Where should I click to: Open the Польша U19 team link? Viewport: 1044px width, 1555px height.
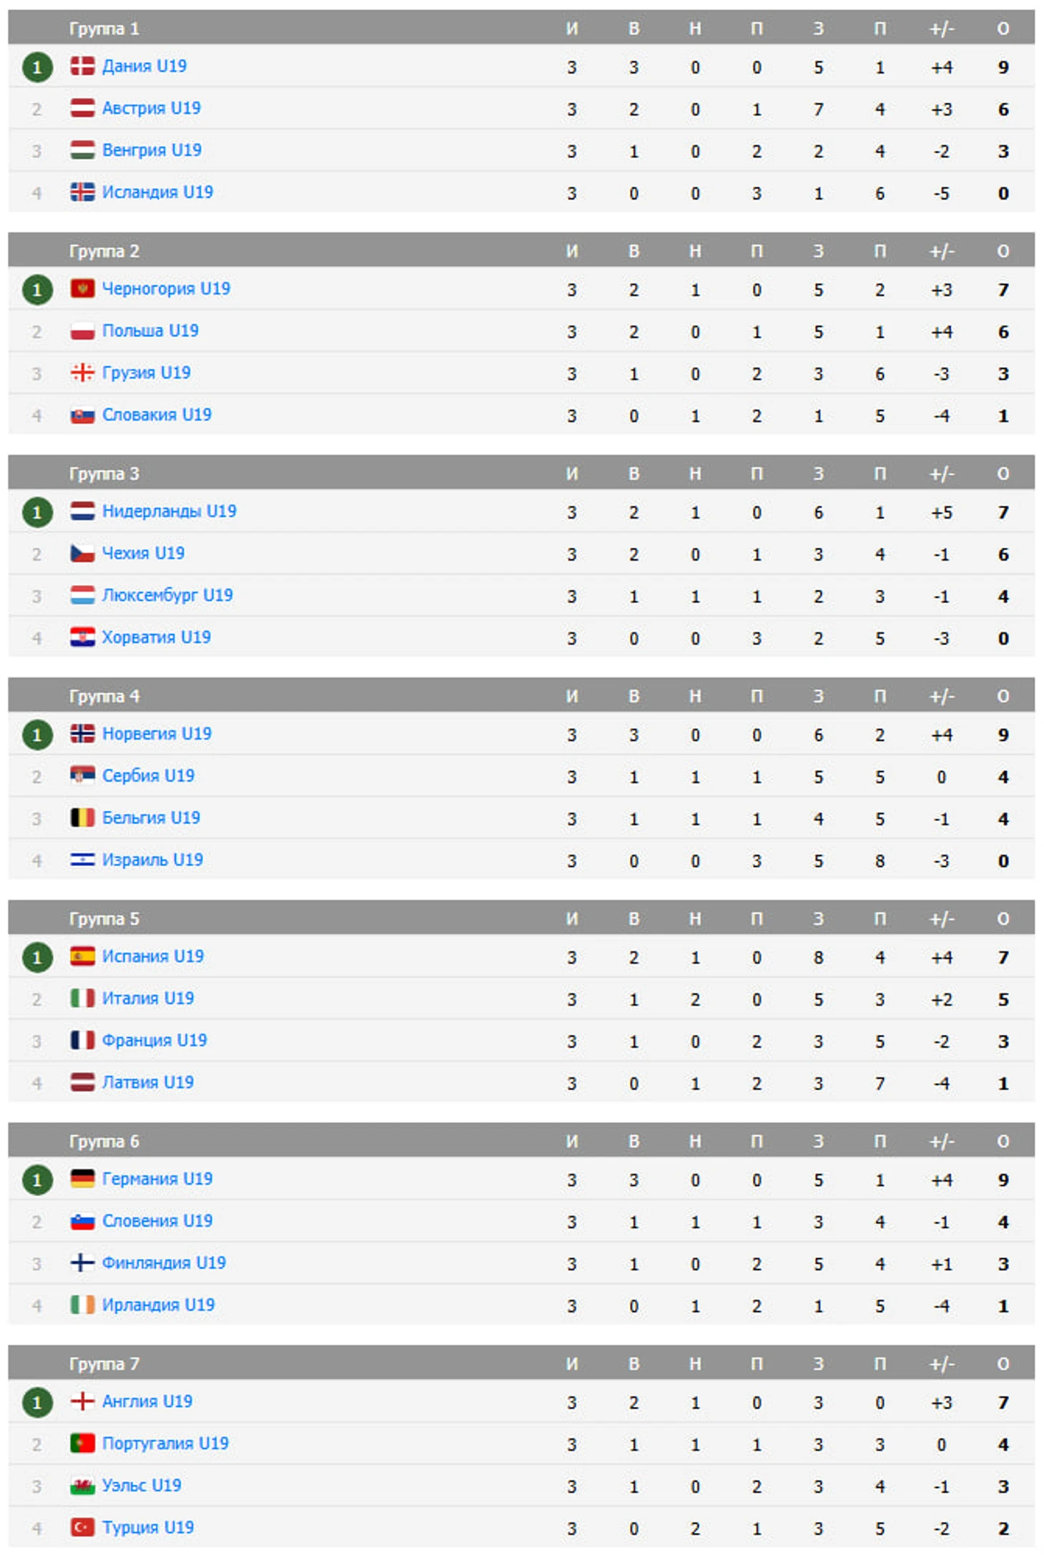tap(150, 330)
